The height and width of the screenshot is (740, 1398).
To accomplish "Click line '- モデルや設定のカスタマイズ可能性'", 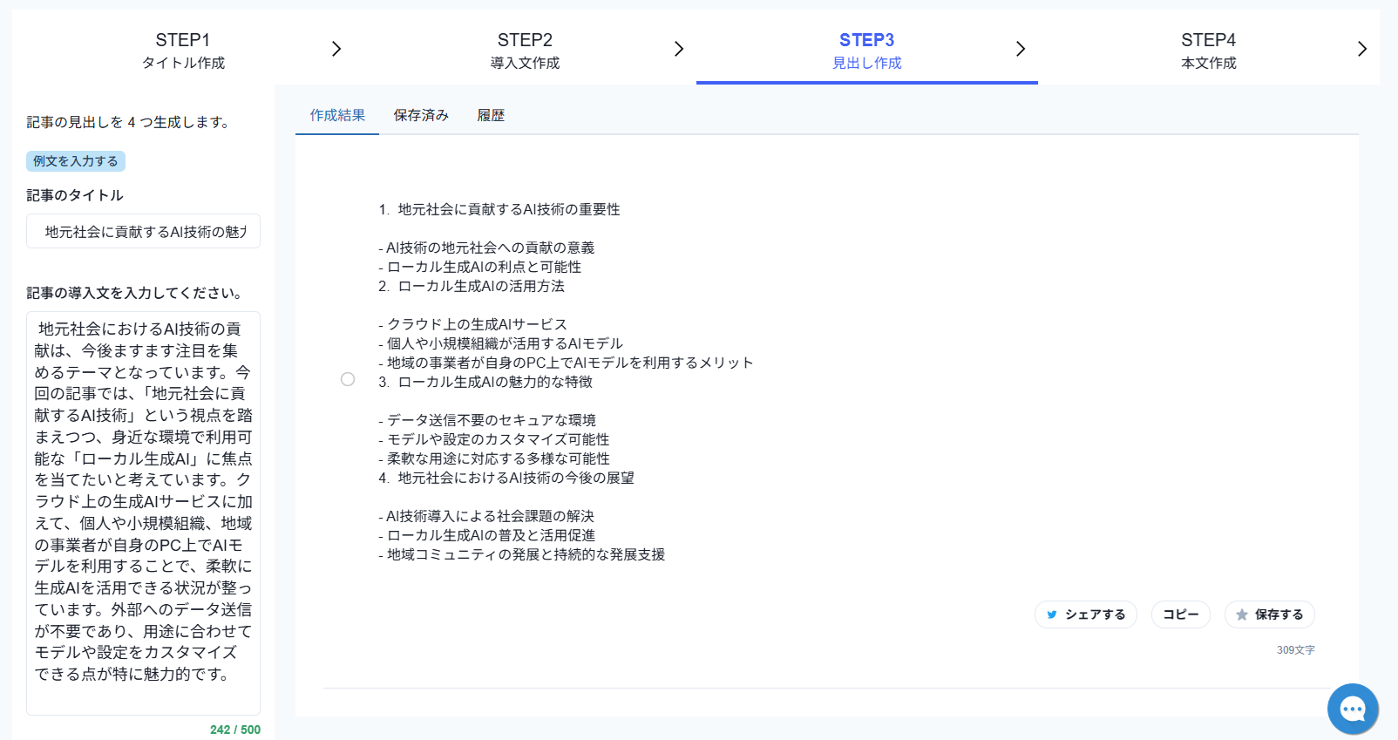I will pos(494,439).
